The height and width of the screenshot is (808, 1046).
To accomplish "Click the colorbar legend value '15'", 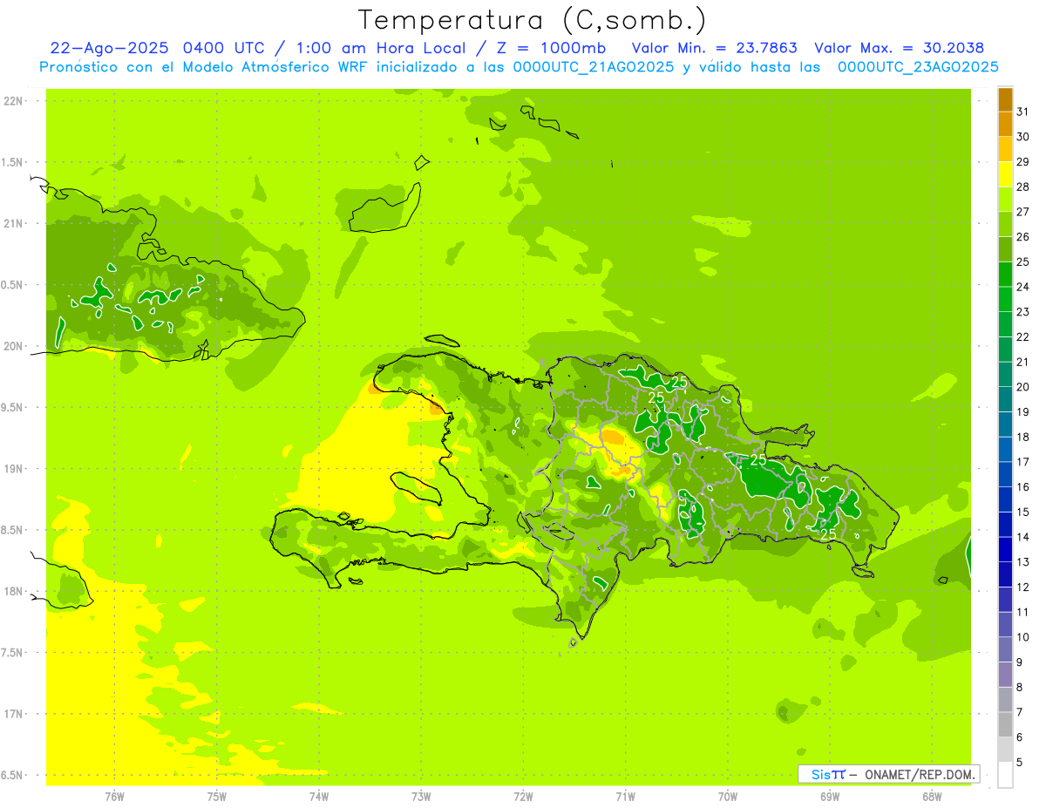I will (1023, 512).
